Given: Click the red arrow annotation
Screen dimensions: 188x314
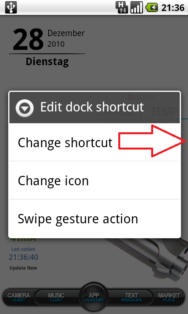Looking at the screenshot, I should click(x=152, y=141).
